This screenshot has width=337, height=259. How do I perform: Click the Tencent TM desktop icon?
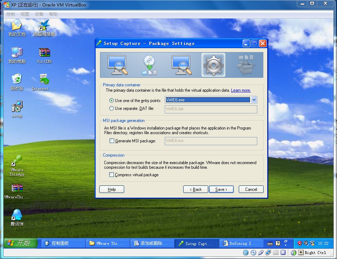(17, 217)
